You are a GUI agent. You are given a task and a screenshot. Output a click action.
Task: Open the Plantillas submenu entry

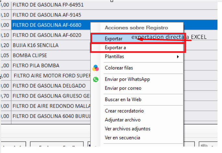point(114,57)
